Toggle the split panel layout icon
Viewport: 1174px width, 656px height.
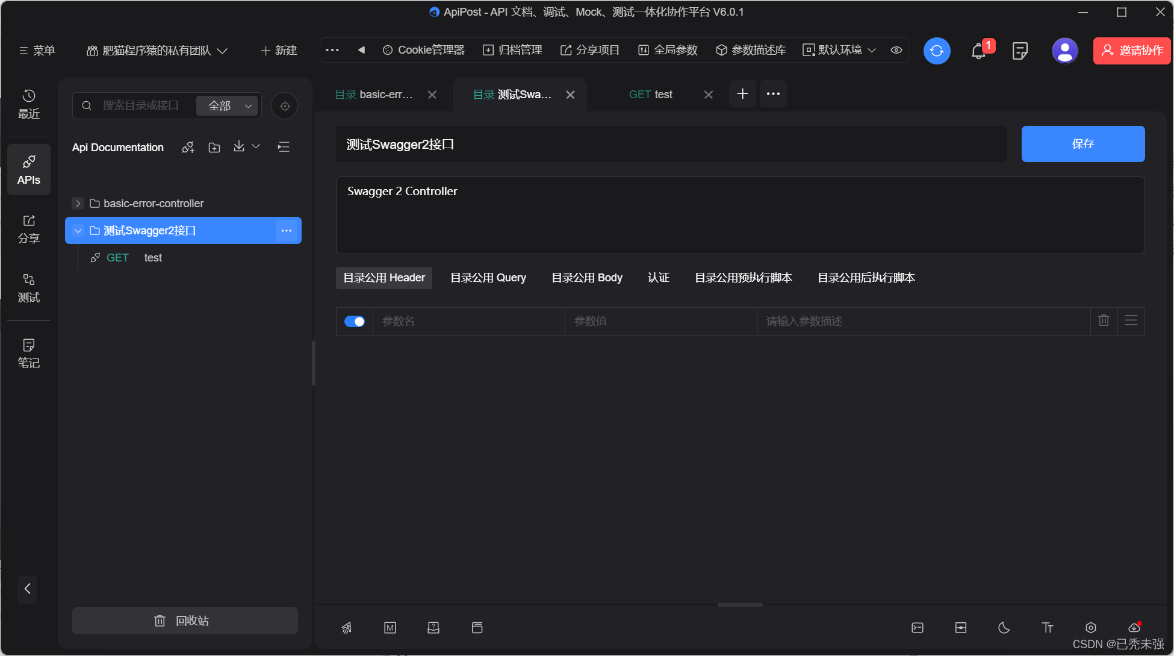961,628
